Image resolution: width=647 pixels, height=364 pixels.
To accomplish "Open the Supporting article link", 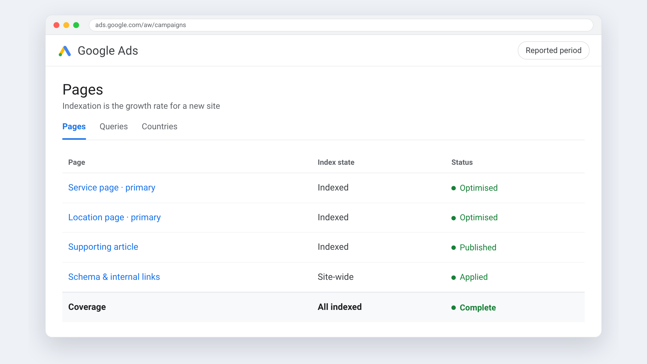I will coord(103,247).
